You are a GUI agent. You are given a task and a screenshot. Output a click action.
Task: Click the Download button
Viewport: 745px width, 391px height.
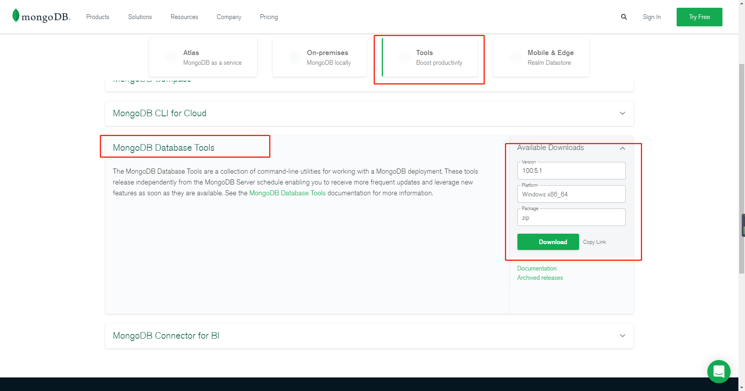[548, 241]
